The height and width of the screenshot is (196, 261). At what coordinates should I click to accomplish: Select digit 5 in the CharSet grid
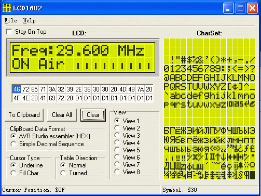pyautogui.click(x=195, y=69)
